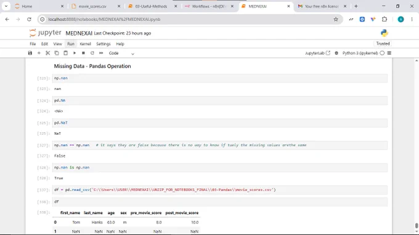
Task: Open the table of contents hamburger icon
Action: click(389, 53)
